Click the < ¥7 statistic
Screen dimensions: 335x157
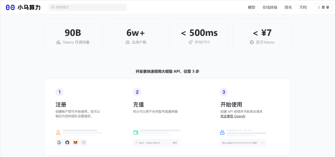[262, 33]
